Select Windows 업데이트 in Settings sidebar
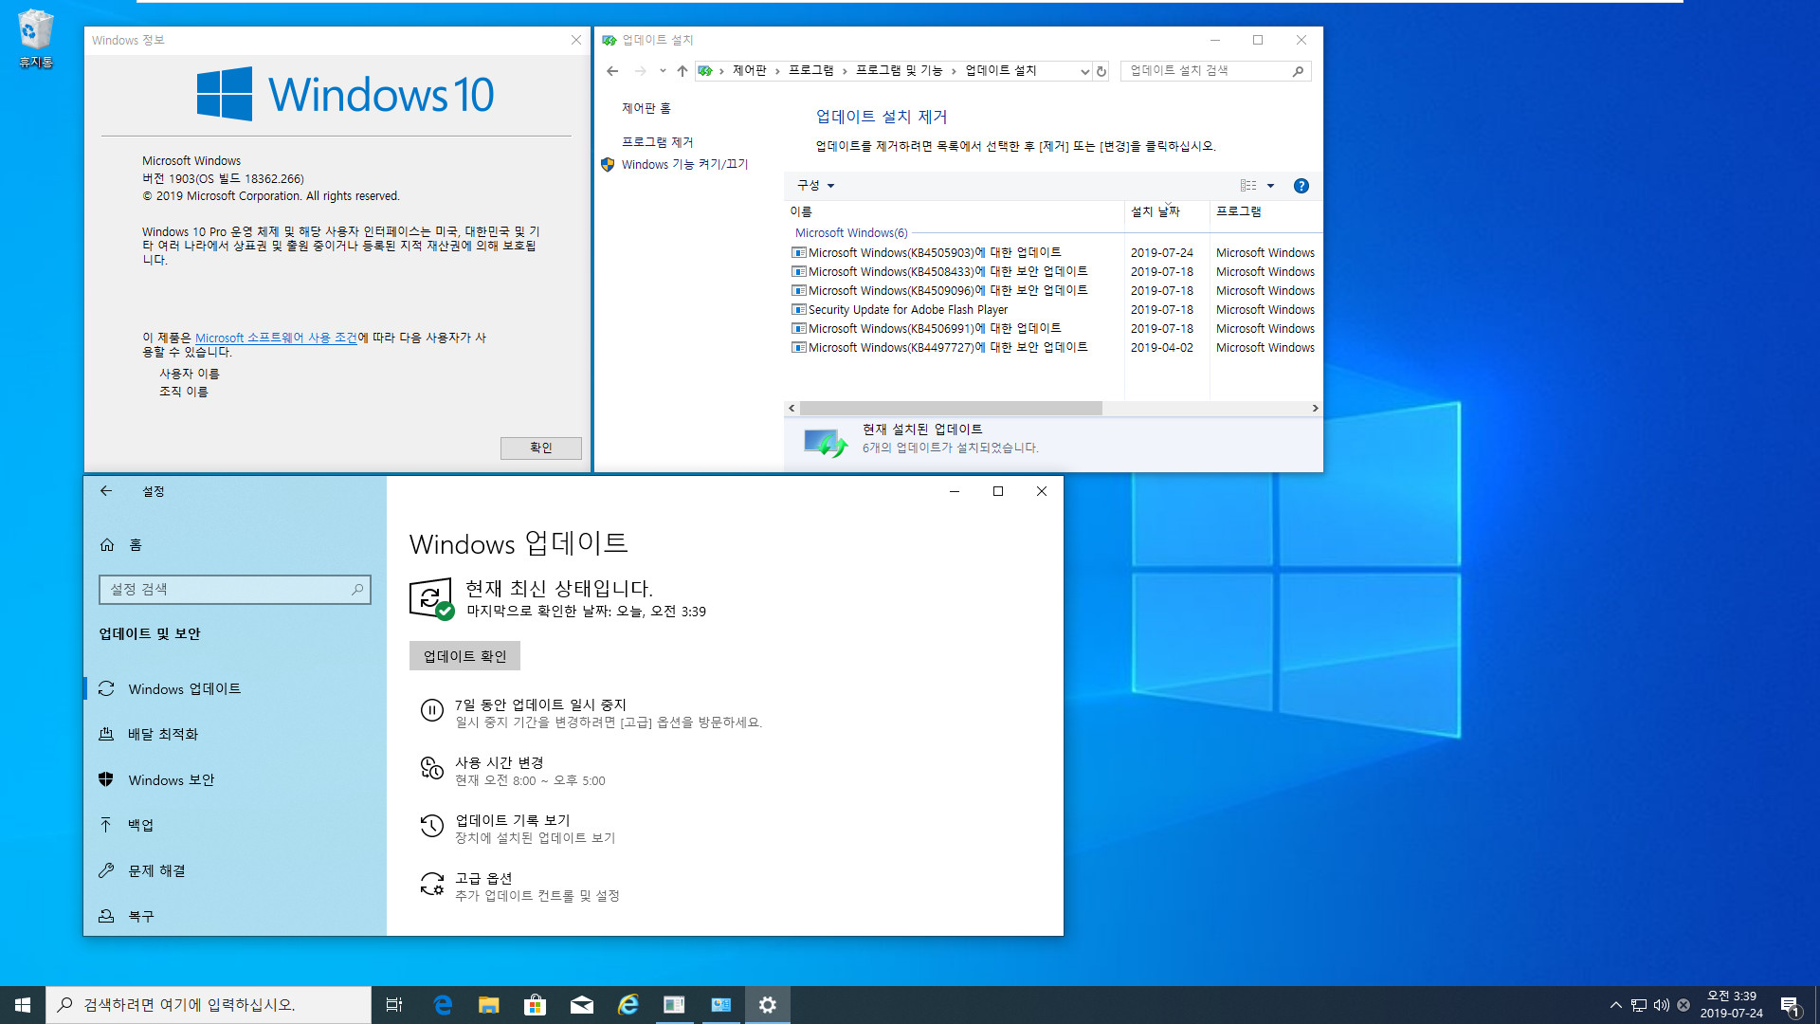Screen dimensions: 1820x1024 (235, 689)
